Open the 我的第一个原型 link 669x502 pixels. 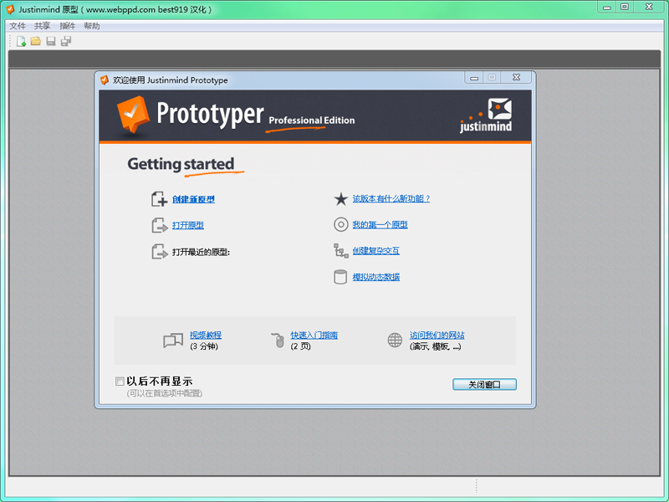point(380,225)
